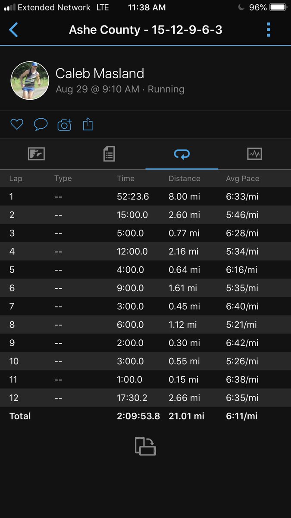The height and width of the screenshot is (518, 291).
Task: Open the three-dot more options menu
Action: pos(268,29)
